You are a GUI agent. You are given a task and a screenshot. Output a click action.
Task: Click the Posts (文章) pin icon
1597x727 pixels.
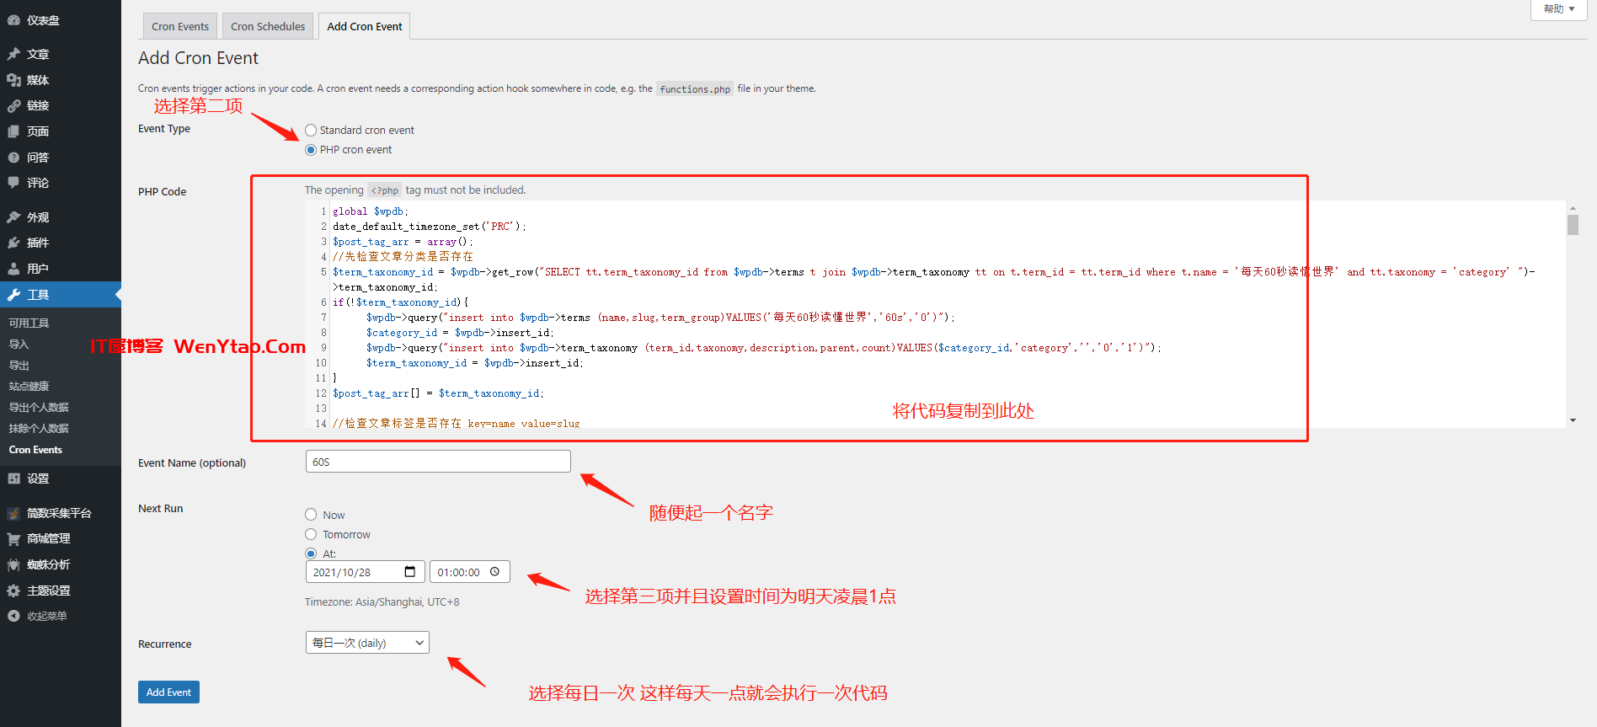(x=13, y=54)
